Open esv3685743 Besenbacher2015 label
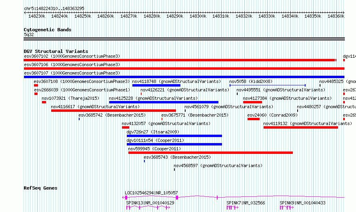The image size is (356, 212). pos(177,157)
